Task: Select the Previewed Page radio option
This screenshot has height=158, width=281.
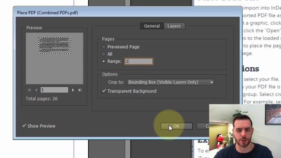Action: click(x=104, y=47)
